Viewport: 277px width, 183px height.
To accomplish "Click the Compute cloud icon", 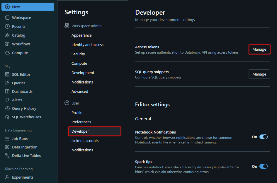I will 7,53.
